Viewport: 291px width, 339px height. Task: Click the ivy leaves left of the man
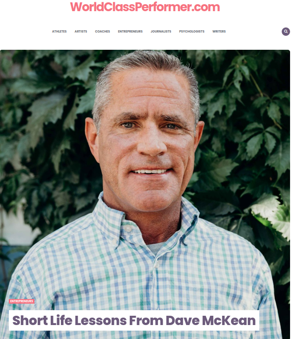click(43, 130)
